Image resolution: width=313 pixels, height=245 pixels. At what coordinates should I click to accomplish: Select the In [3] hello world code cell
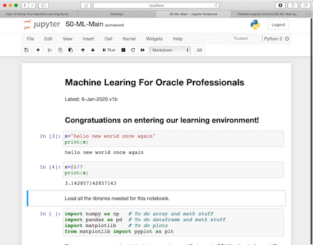(x=173, y=139)
